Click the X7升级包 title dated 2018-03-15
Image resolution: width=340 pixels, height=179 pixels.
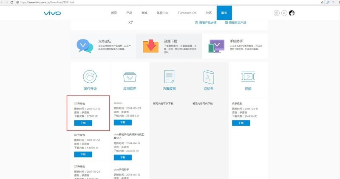click(x=79, y=103)
